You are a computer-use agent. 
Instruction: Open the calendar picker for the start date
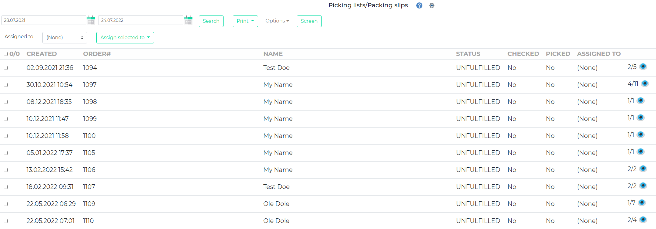click(91, 20)
